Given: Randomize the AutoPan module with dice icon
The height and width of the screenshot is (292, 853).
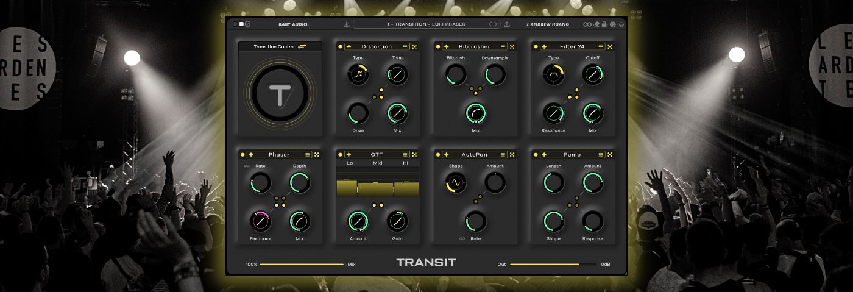Looking at the screenshot, I should (x=512, y=155).
